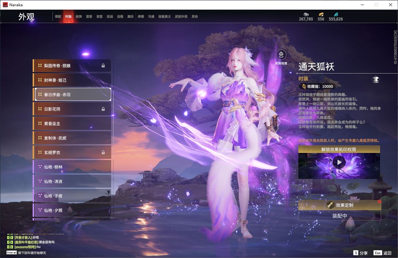The image size is (398, 258).
Task: Click the chat message from yousono
Action: (27, 247)
